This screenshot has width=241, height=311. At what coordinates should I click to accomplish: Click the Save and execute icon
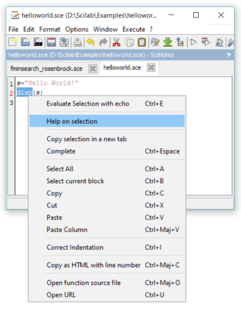[x=206, y=42]
